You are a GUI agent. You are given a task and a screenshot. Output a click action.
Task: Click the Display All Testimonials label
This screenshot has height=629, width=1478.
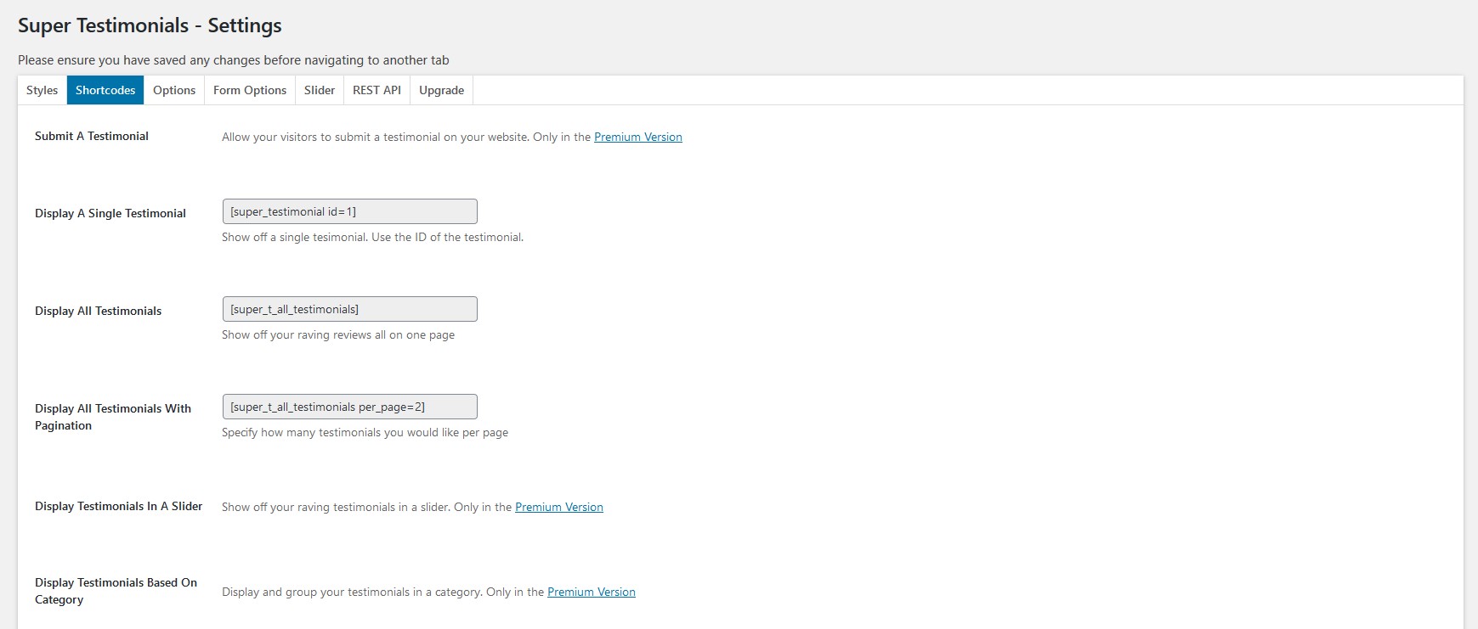pyautogui.click(x=98, y=311)
